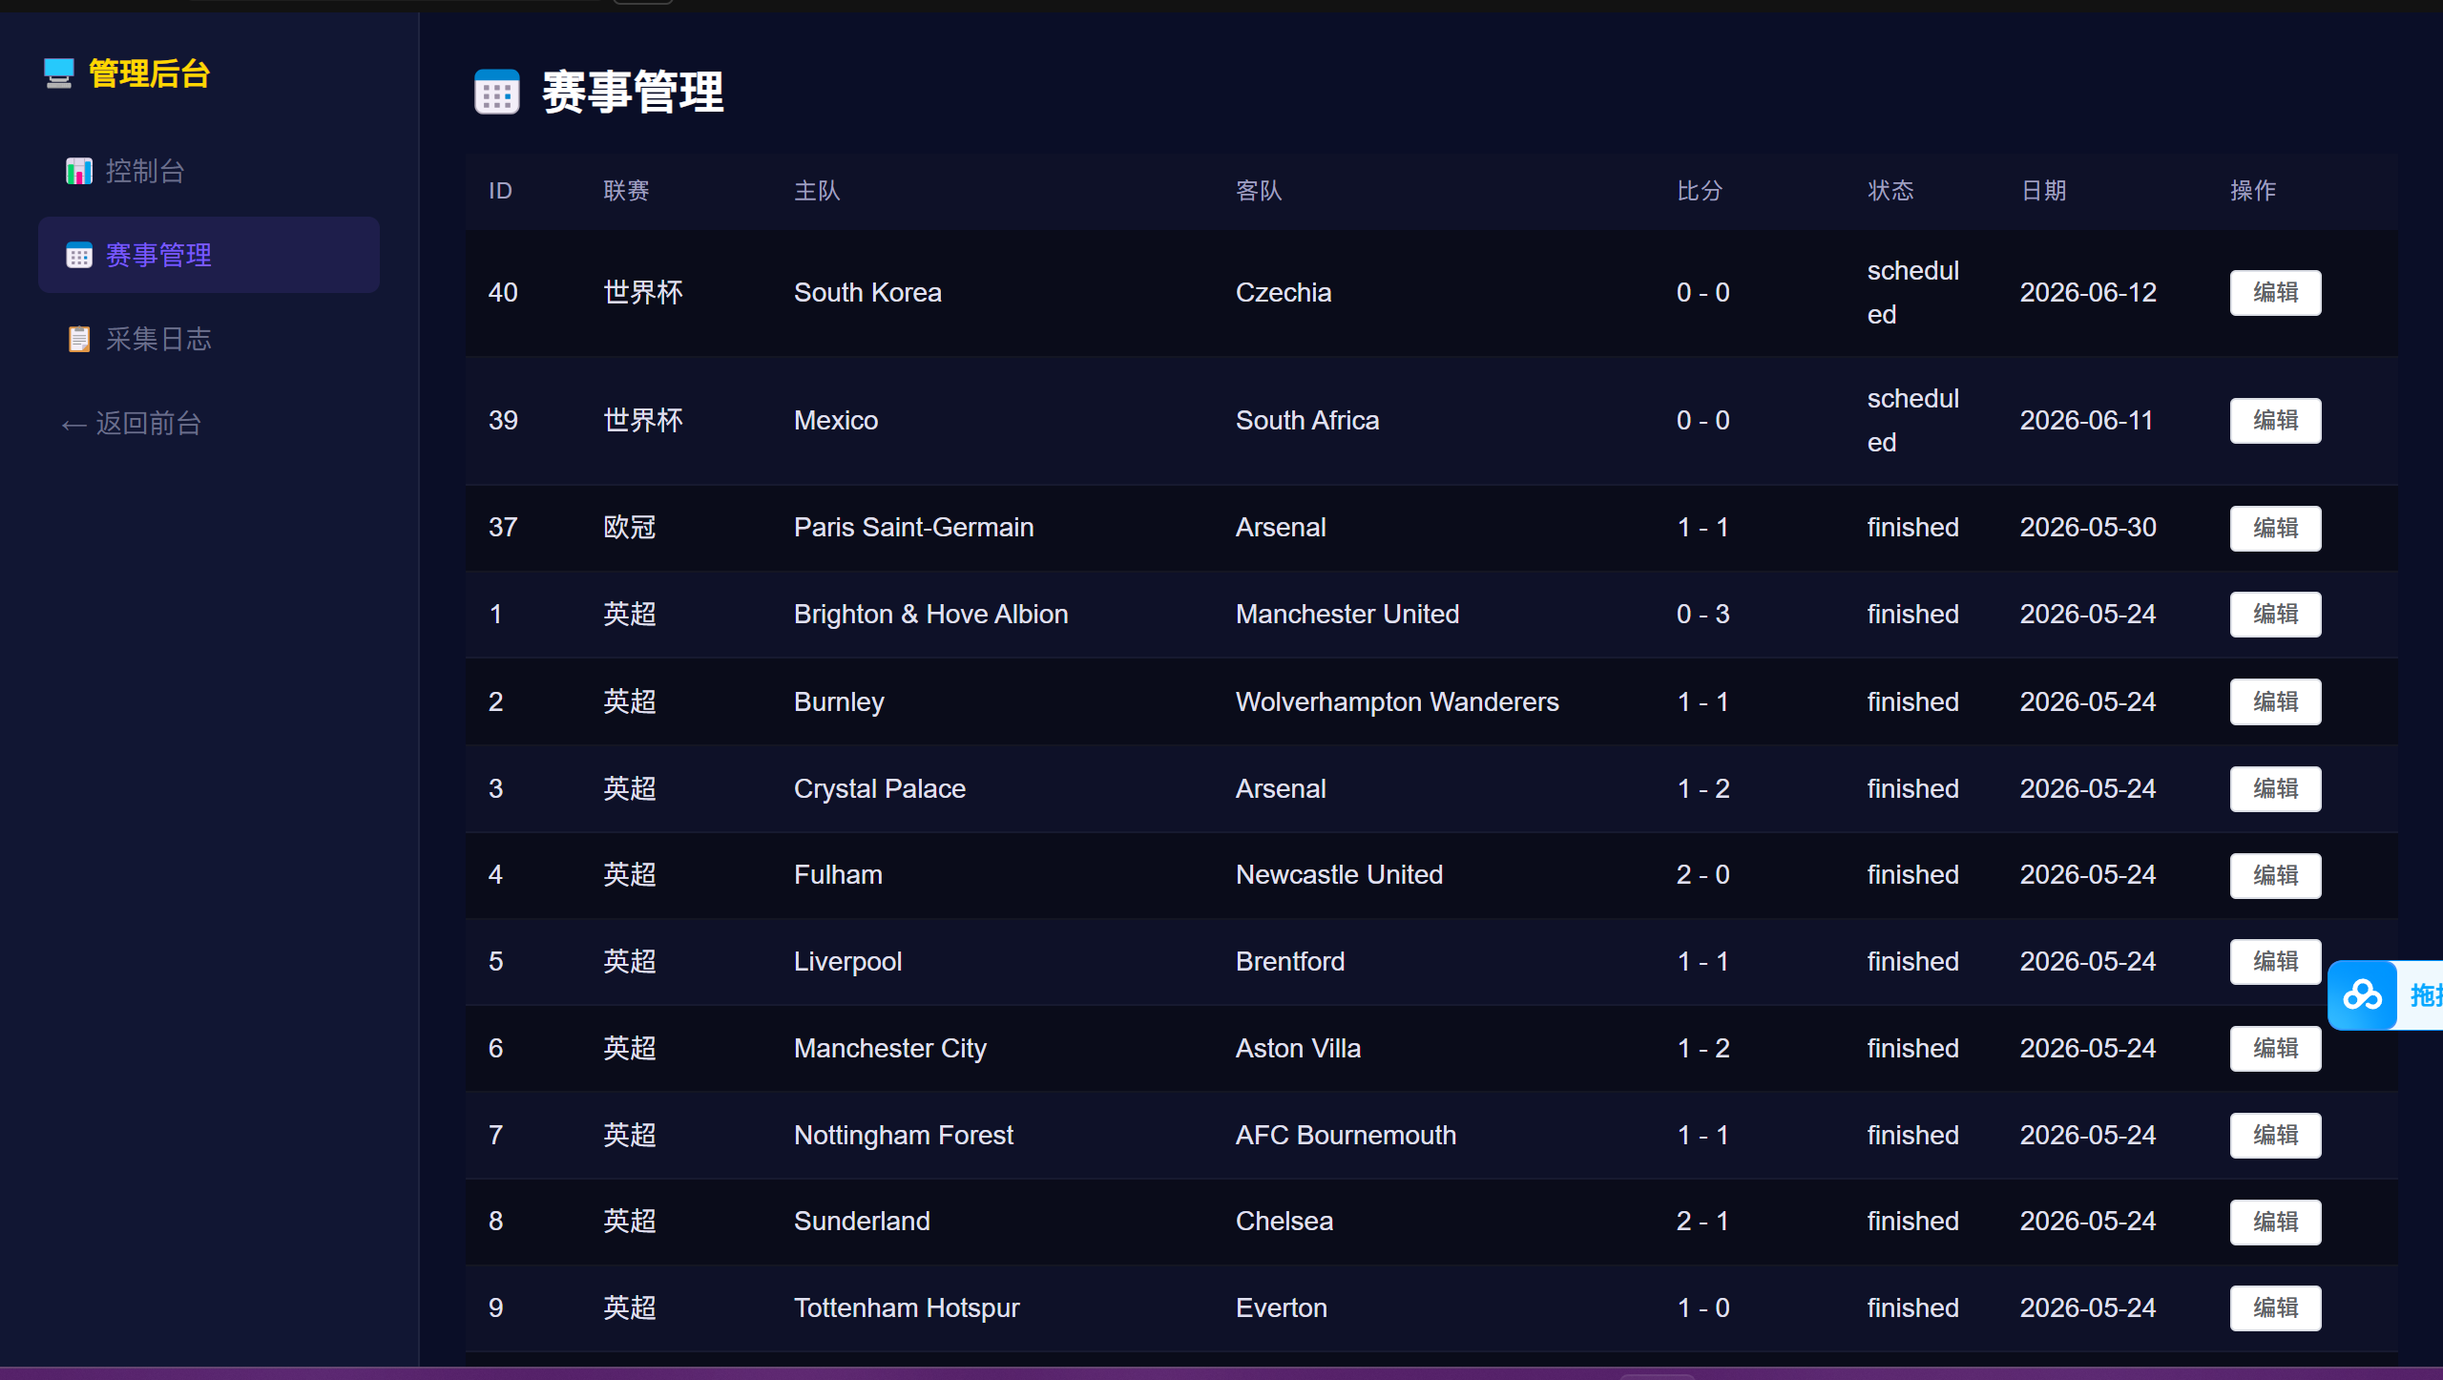
Task: Click the 2026-06-11 date cell
Action: point(2087,421)
